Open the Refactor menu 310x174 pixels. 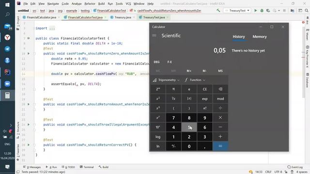(x=90, y=3)
